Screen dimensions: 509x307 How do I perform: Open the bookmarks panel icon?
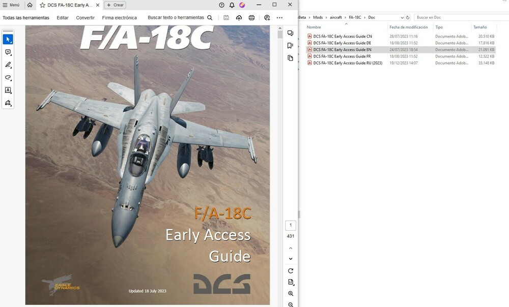(290, 46)
